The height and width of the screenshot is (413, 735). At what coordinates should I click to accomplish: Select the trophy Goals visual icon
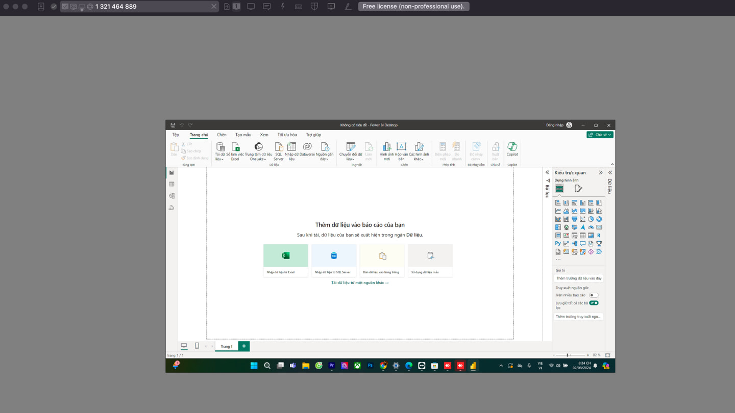point(599,243)
